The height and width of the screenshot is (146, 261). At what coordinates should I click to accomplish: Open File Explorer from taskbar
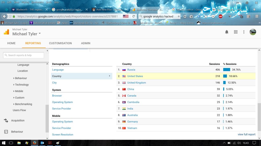click(x=19, y=143)
